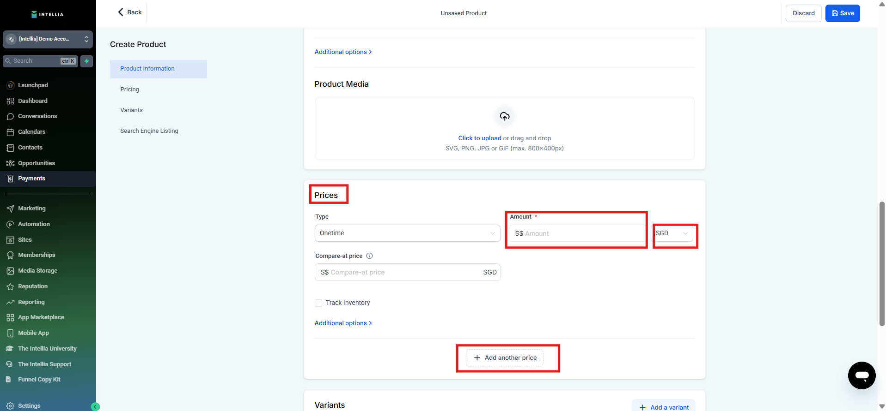Image resolution: width=886 pixels, height=411 pixels.
Task: Open the chat support bubble icon
Action: coord(862,375)
